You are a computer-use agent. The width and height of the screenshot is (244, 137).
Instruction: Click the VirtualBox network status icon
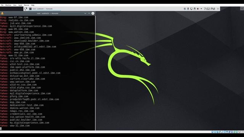tap(220, 132)
